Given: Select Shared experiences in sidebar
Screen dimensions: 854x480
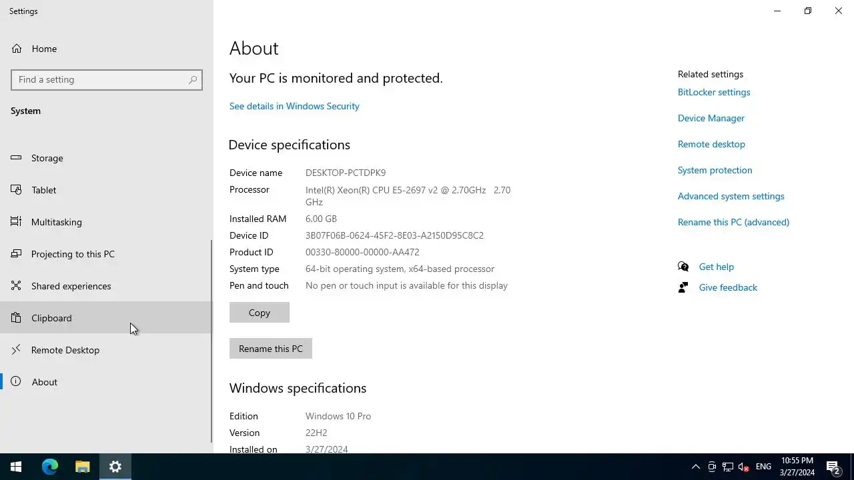Looking at the screenshot, I should [x=105, y=286].
